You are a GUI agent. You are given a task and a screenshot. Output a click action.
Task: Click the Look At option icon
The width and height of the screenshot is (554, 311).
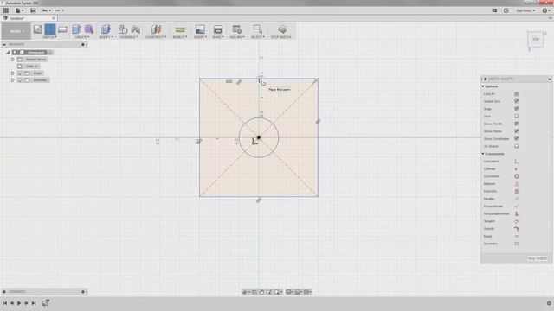tap(517, 94)
